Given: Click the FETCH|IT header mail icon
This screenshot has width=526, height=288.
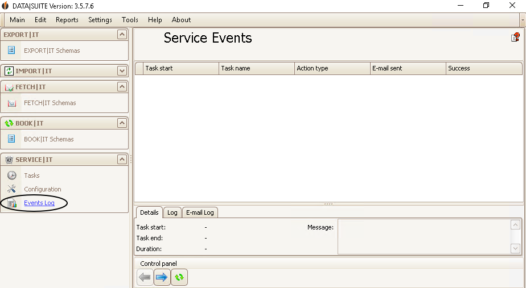Looking at the screenshot, I should (x=9, y=87).
